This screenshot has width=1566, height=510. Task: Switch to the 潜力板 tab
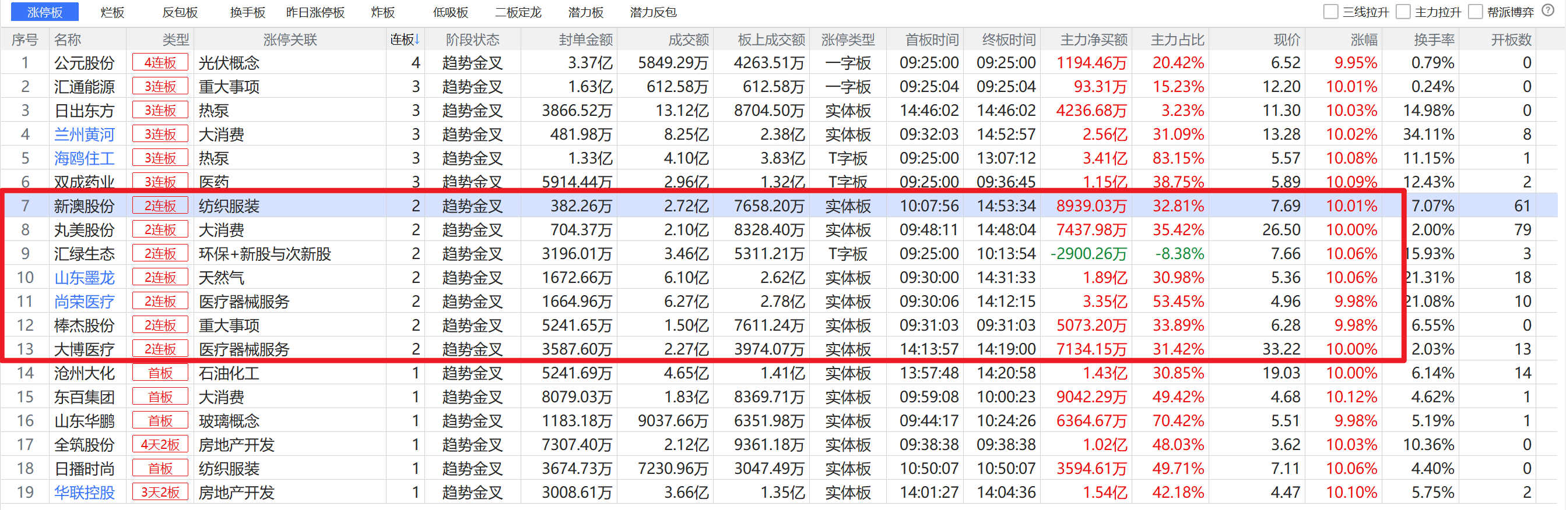coord(585,12)
